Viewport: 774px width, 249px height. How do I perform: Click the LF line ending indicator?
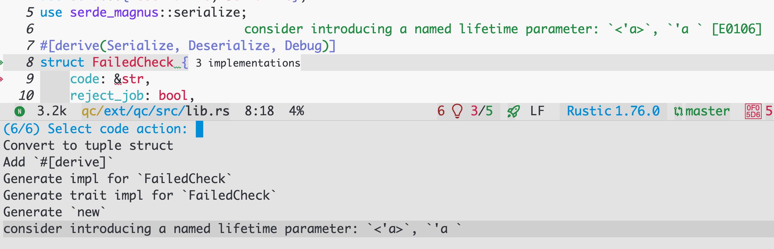(x=537, y=111)
